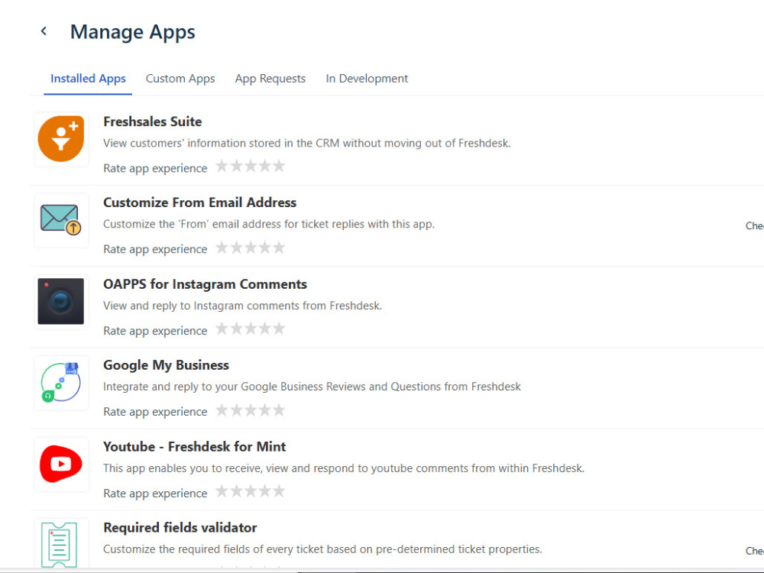The height and width of the screenshot is (573, 764).
Task: Click the required fields description text
Action: point(322,549)
